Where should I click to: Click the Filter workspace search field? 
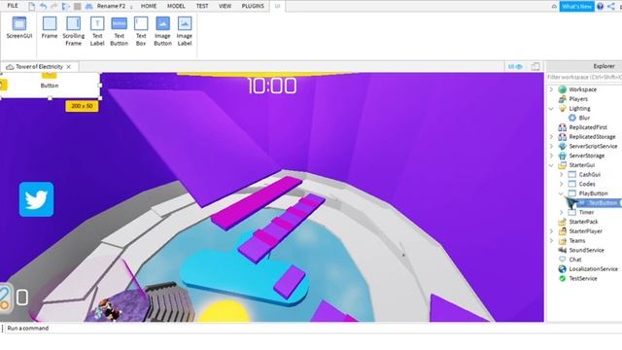(584, 77)
